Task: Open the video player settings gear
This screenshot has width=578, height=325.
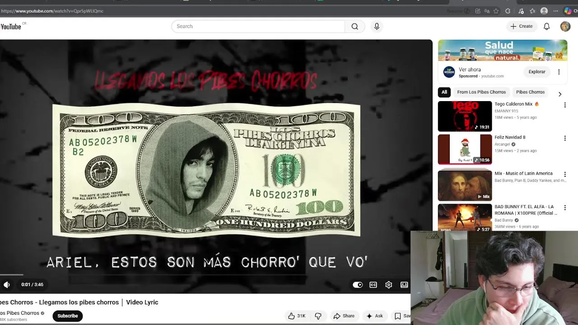Action: (389, 285)
